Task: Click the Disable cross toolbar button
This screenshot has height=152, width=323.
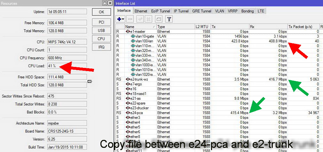Action: coord(148,19)
